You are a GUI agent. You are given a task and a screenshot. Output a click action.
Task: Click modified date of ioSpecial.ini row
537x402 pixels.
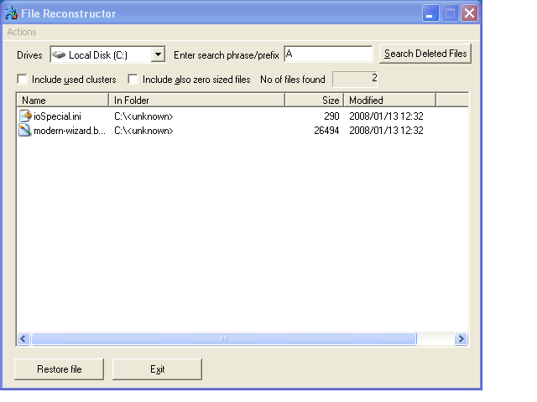tap(386, 116)
